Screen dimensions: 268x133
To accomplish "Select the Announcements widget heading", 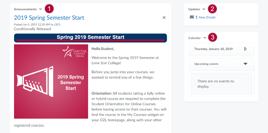I will click(25, 9).
